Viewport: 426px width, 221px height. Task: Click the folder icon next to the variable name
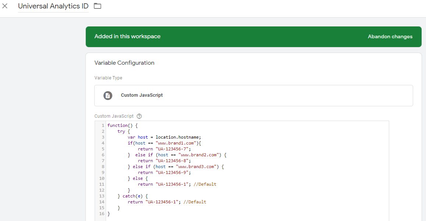pos(97,6)
